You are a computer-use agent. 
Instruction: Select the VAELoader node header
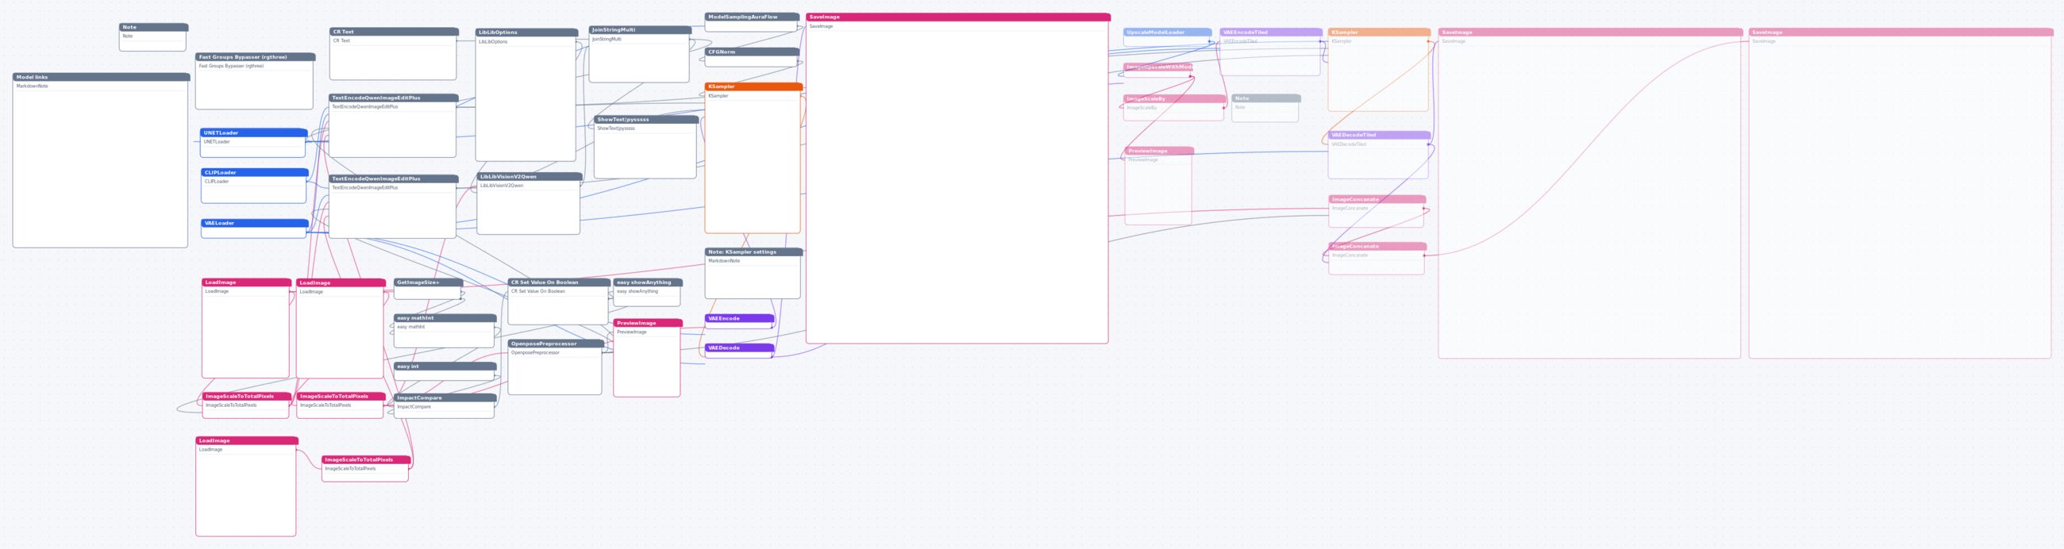coord(254,223)
